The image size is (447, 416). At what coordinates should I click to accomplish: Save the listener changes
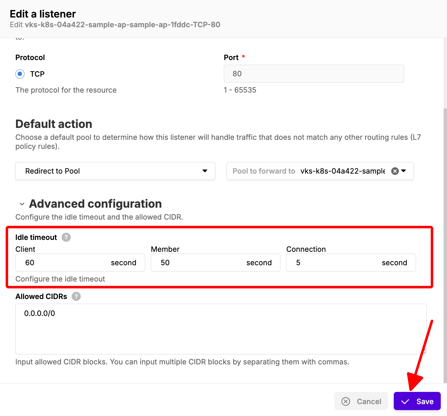(417, 401)
